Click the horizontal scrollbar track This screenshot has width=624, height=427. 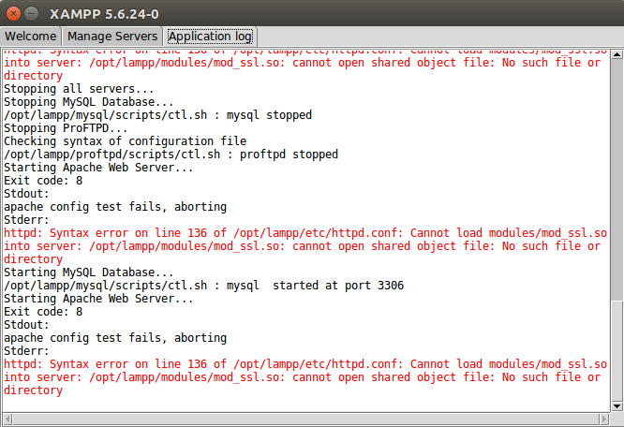305,420
